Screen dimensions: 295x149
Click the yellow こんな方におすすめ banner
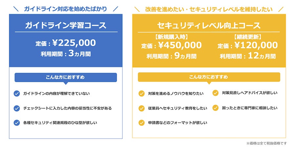point(209,77)
